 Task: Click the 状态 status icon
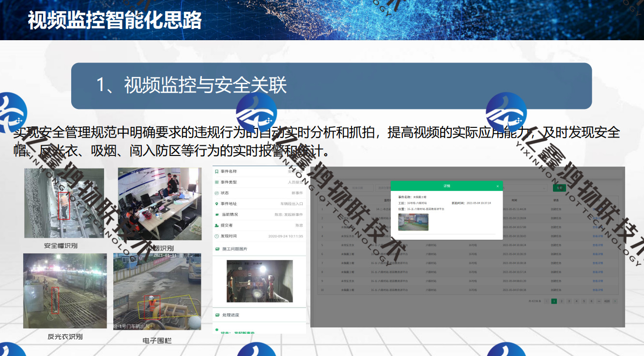point(216,193)
